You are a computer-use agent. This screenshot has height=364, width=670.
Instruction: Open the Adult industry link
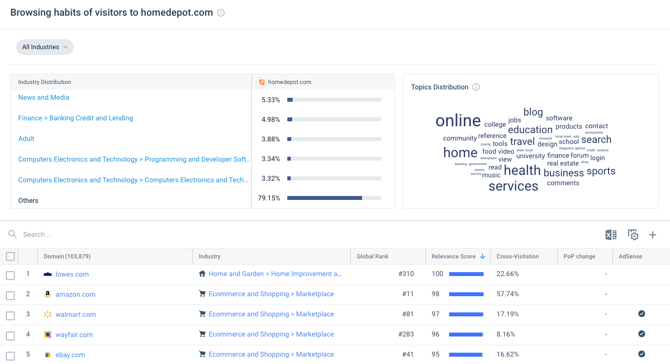(26, 139)
